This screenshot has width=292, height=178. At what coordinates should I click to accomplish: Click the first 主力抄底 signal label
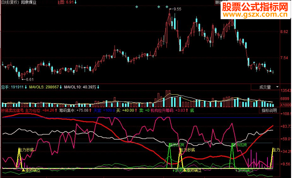point(26,150)
